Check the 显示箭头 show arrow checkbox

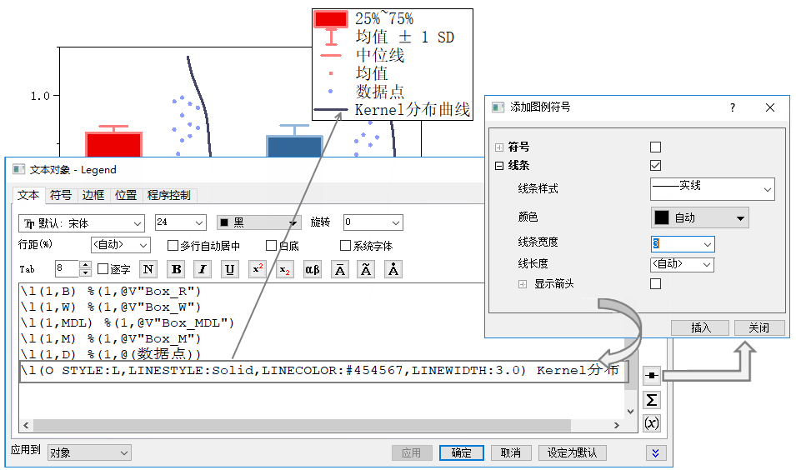coord(655,284)
